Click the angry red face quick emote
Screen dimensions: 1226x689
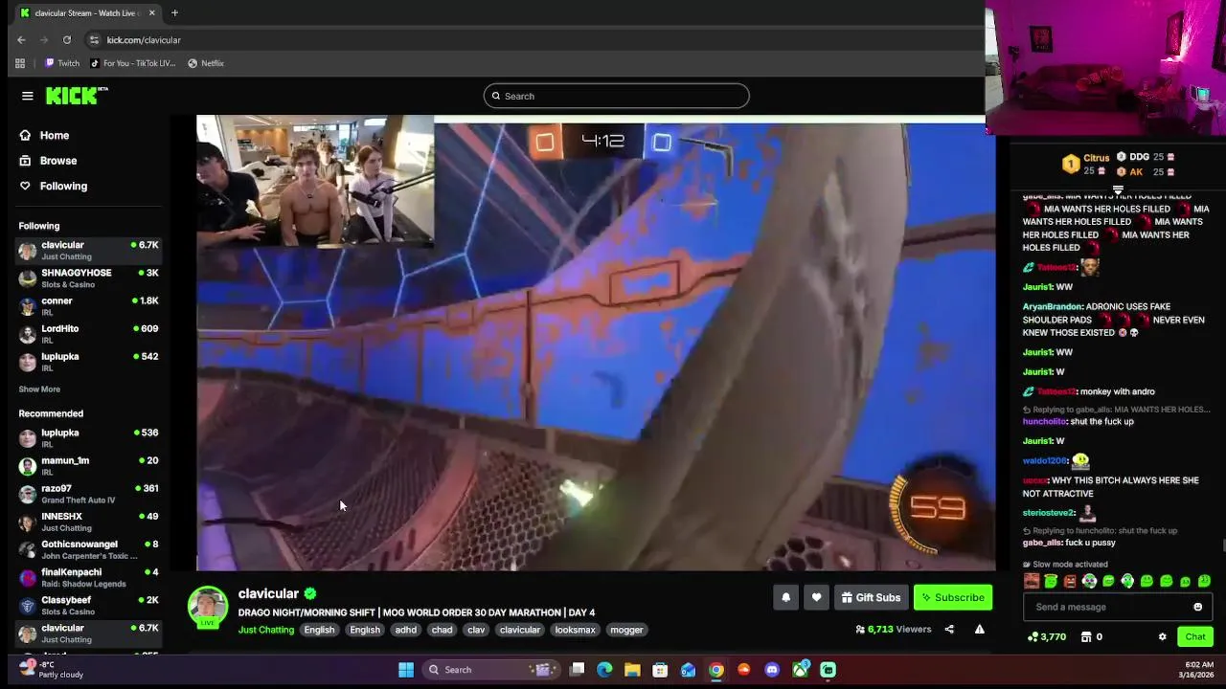[x=1070, y=581]
